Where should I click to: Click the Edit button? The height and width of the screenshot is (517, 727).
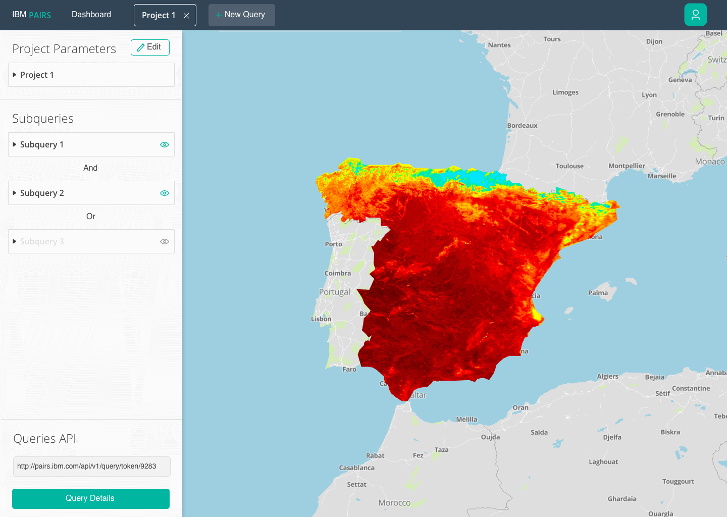point(150,47)
